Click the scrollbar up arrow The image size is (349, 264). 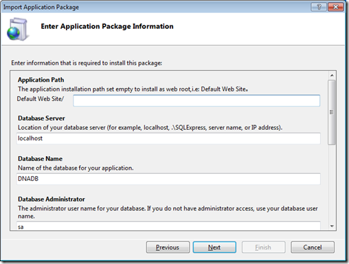[332, 76]
